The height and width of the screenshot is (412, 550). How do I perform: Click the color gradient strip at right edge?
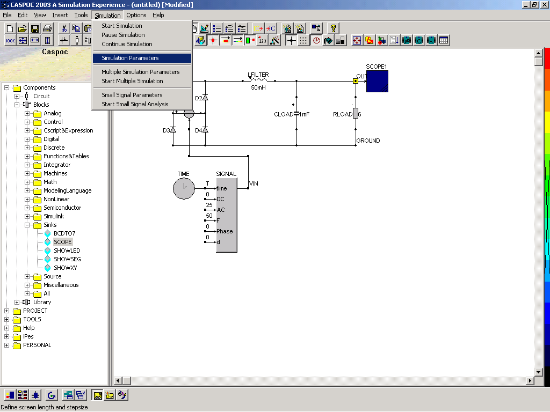pyautogui.click(x=547, y=217)
